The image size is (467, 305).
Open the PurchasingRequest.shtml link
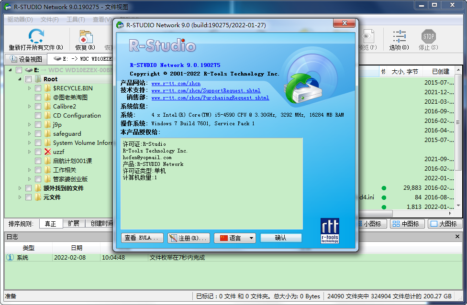coord(210,98)
